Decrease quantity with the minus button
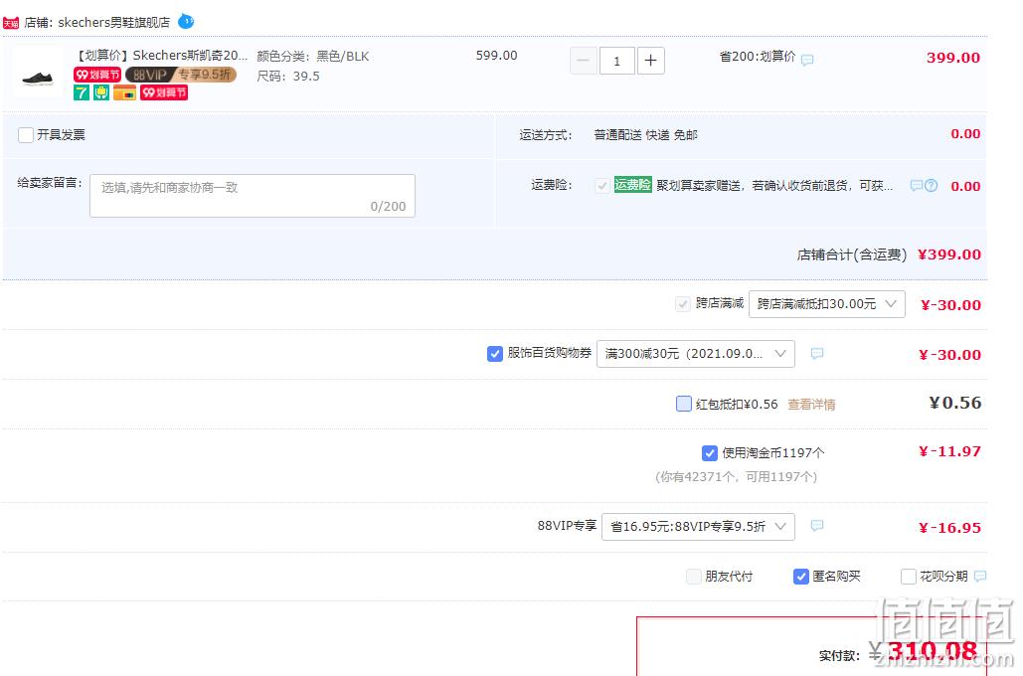The width and height of the screenshot is (1023, 676). point(584,61)
